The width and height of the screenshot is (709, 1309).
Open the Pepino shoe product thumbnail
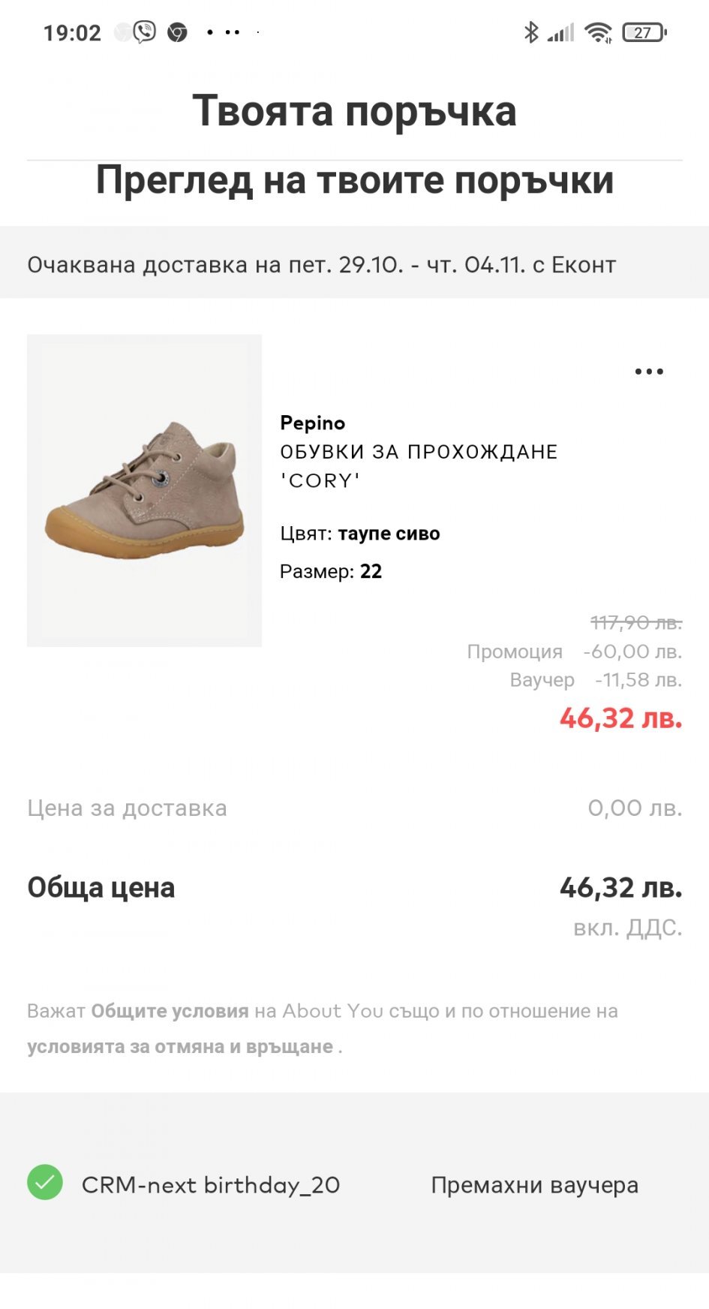(144, 490)
